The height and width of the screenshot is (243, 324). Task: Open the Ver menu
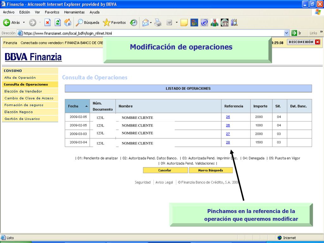[37, 12]
